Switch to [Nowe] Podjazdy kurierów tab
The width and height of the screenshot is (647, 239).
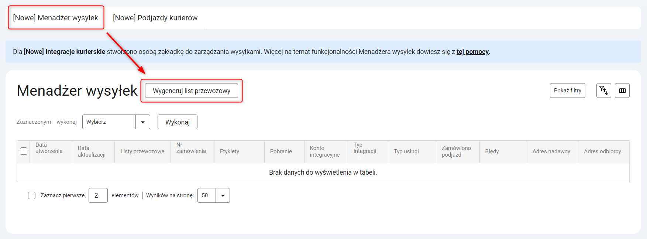point(155,18)
